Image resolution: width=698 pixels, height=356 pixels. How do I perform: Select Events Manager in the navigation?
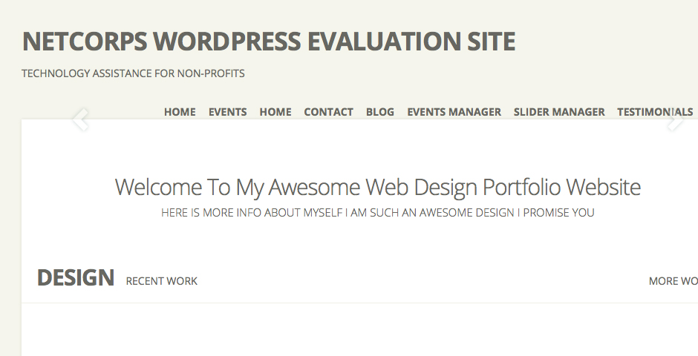pyautogui.click(x=454, y=112)
